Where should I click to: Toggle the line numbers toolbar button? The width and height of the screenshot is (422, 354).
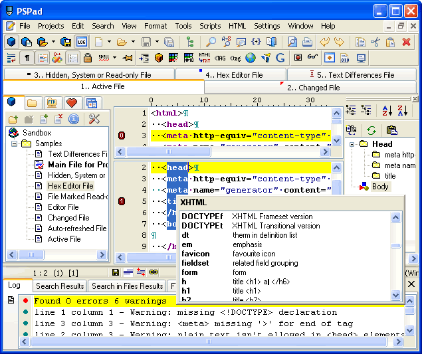pos(72,58)
